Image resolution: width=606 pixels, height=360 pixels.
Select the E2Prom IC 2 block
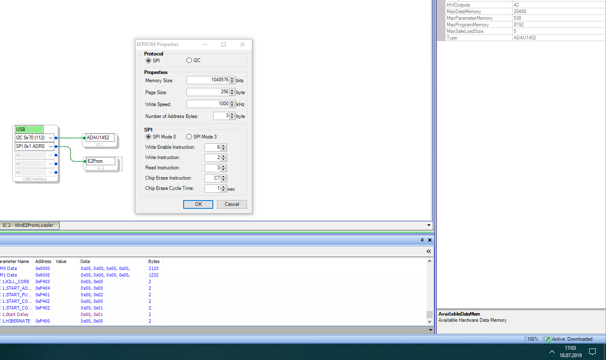point(101,164)
